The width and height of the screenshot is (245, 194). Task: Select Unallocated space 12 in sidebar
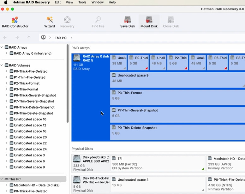click(30, 125)
